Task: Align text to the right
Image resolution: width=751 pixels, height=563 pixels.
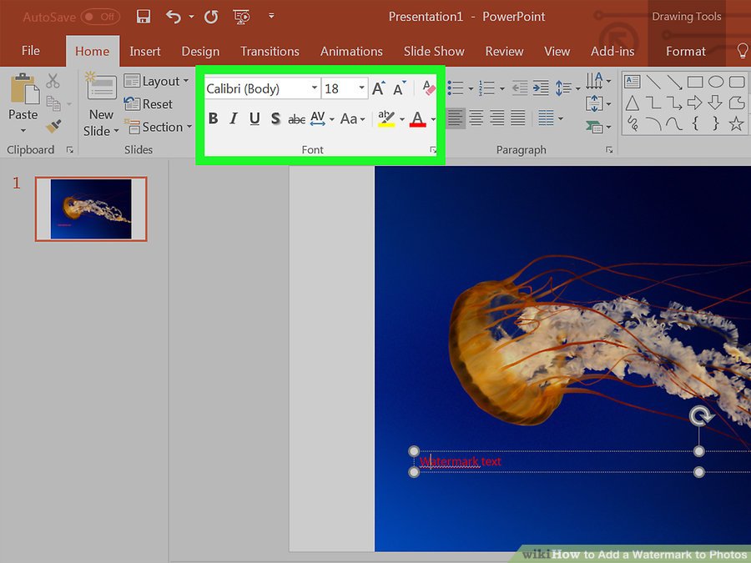Action: pyautogui.click(x=496, y=118)
